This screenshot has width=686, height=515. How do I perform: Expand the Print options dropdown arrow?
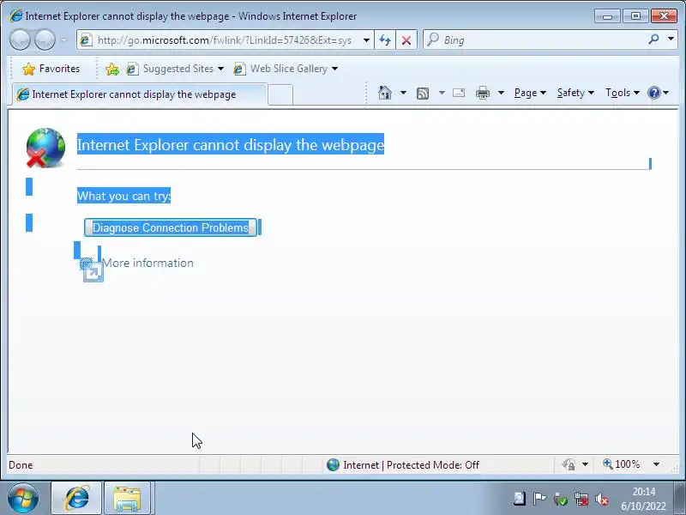coord(501,93)
